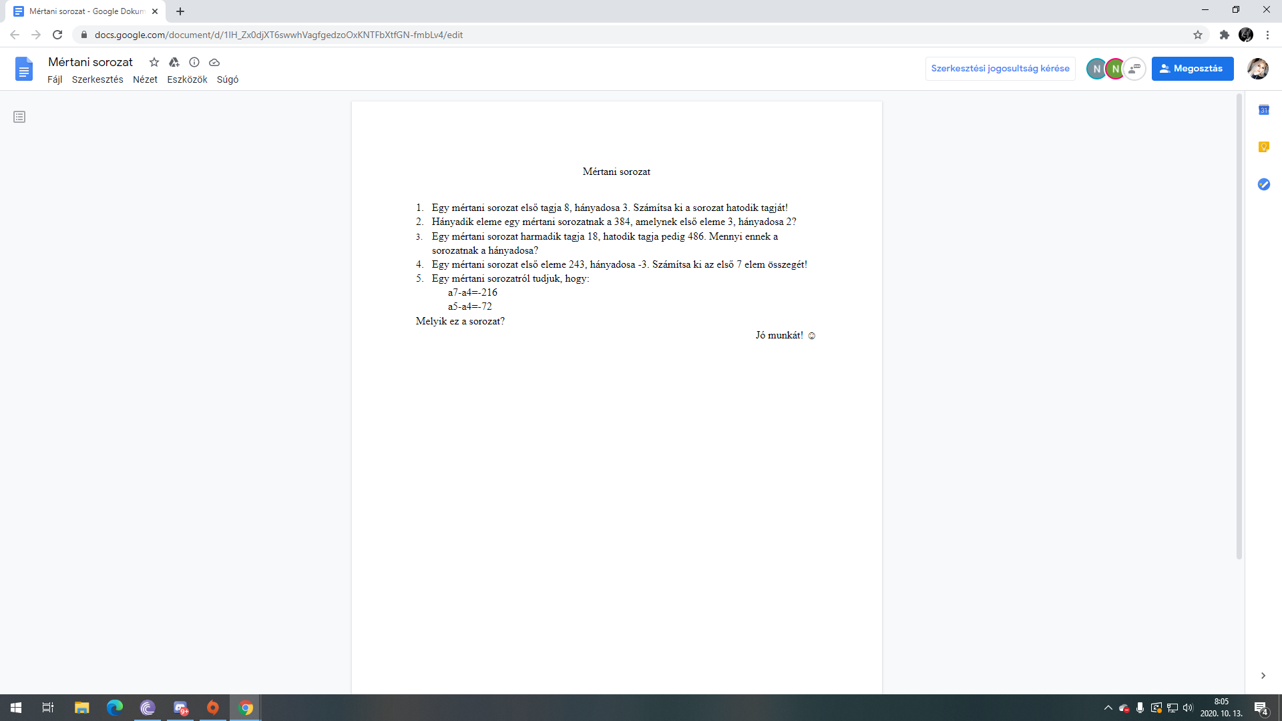Click the blue Megosztás button

pos(1192,69)
